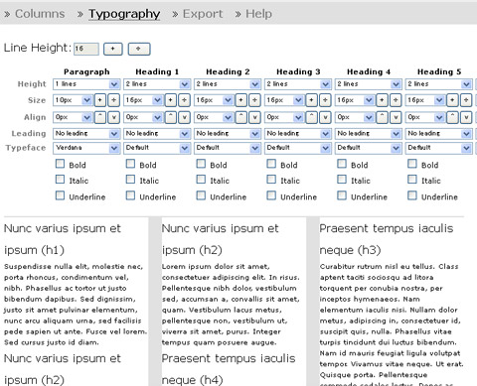The image size is (477, 386).
Task: Open Paragraph Height dropdown showing 1 lines
Action: point(86,84)
